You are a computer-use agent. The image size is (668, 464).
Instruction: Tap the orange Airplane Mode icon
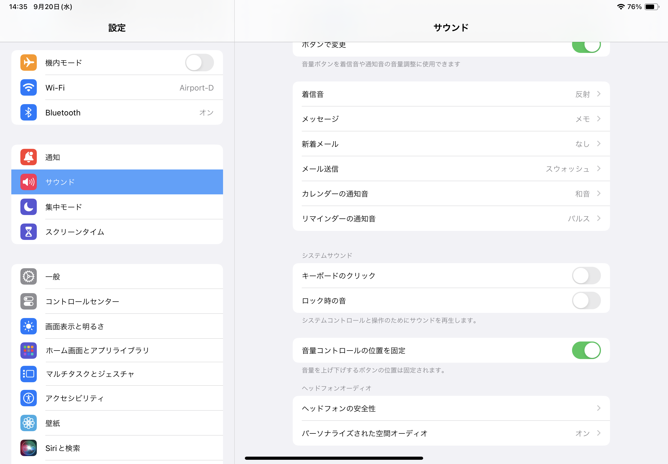(29, 63)
